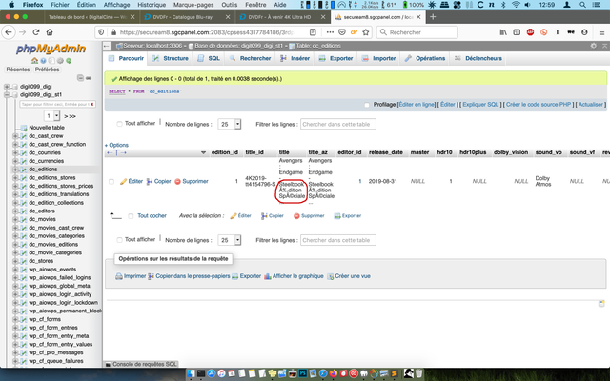Click the Firefox home button

[50, 32]
